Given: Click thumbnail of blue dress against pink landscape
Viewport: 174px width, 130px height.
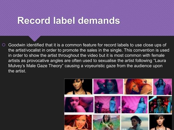Looking at the screenshot, I should (x=134, y=104).
